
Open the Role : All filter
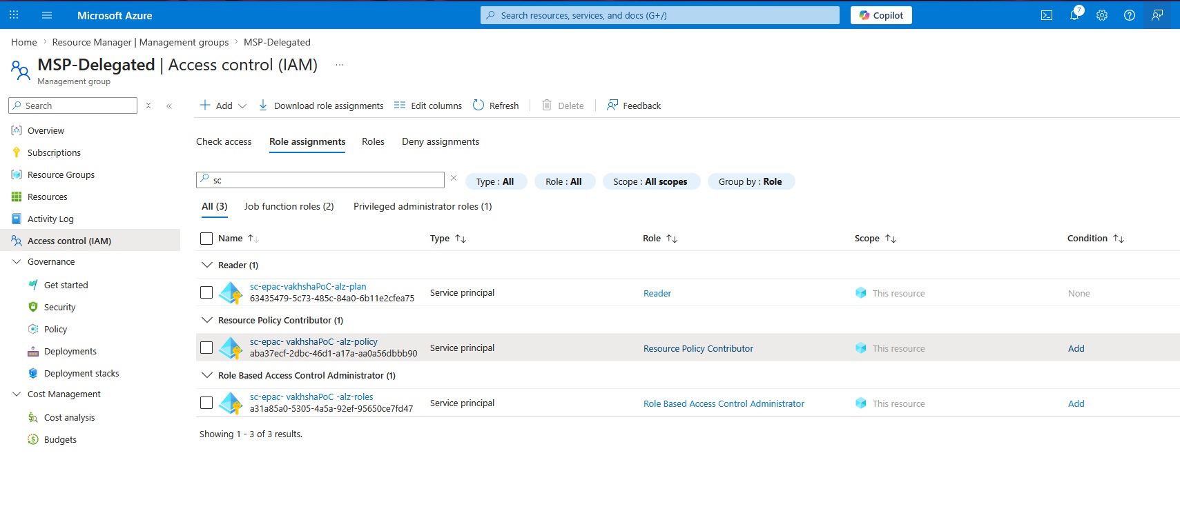(x=564, y=181)
